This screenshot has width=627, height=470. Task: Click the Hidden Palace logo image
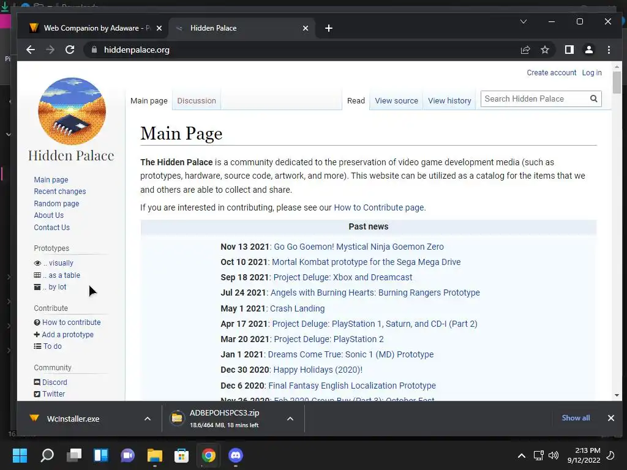[72, 111]
